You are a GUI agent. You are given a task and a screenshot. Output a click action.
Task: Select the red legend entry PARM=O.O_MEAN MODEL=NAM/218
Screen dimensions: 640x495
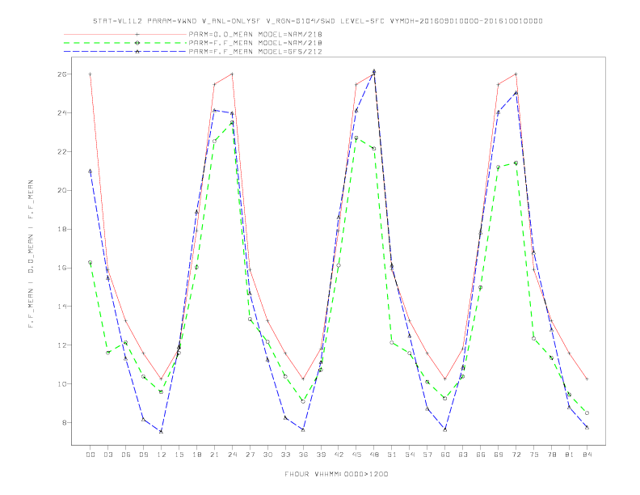(255, 34)
